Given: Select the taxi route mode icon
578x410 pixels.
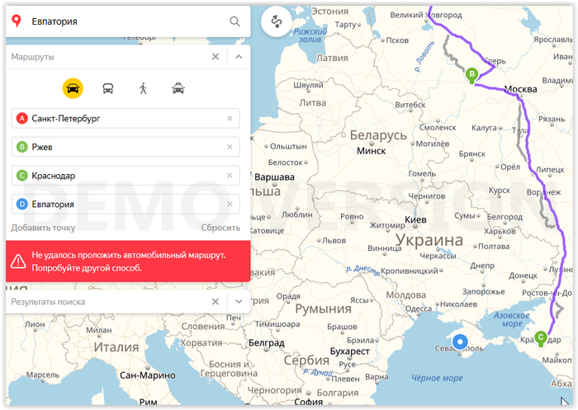Looking at the screenshot, I should tap(178, 88).
